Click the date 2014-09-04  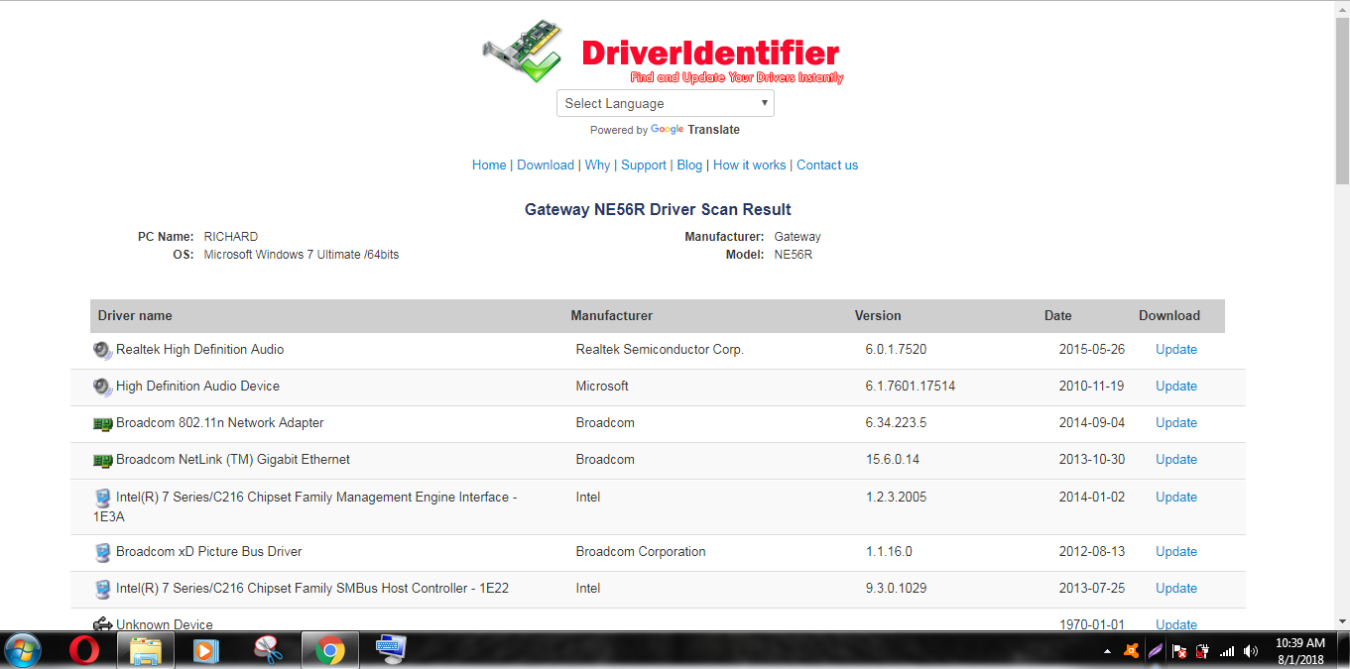coord(1091,423)
